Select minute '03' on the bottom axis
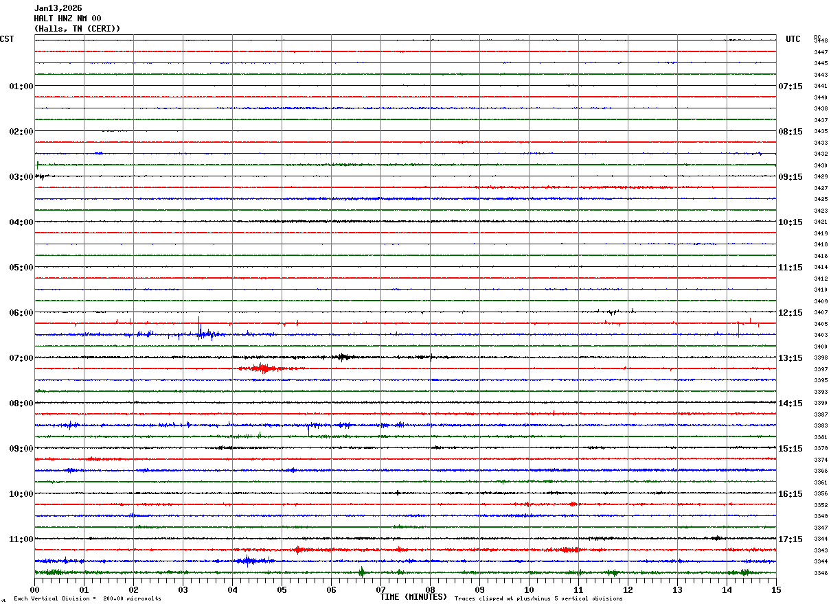This screenshot has width=831, height=608. point(183,589)
